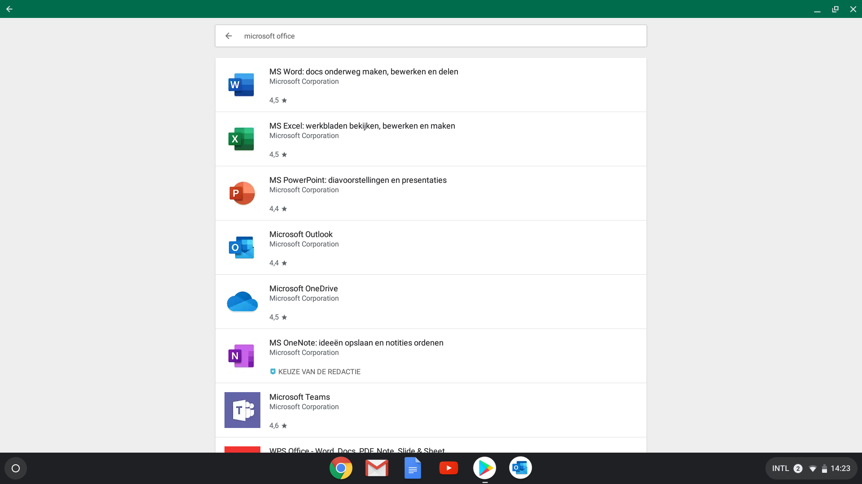Open the Microsoft Teams app icon
The image size is (862, 484).
coord(242,410)
